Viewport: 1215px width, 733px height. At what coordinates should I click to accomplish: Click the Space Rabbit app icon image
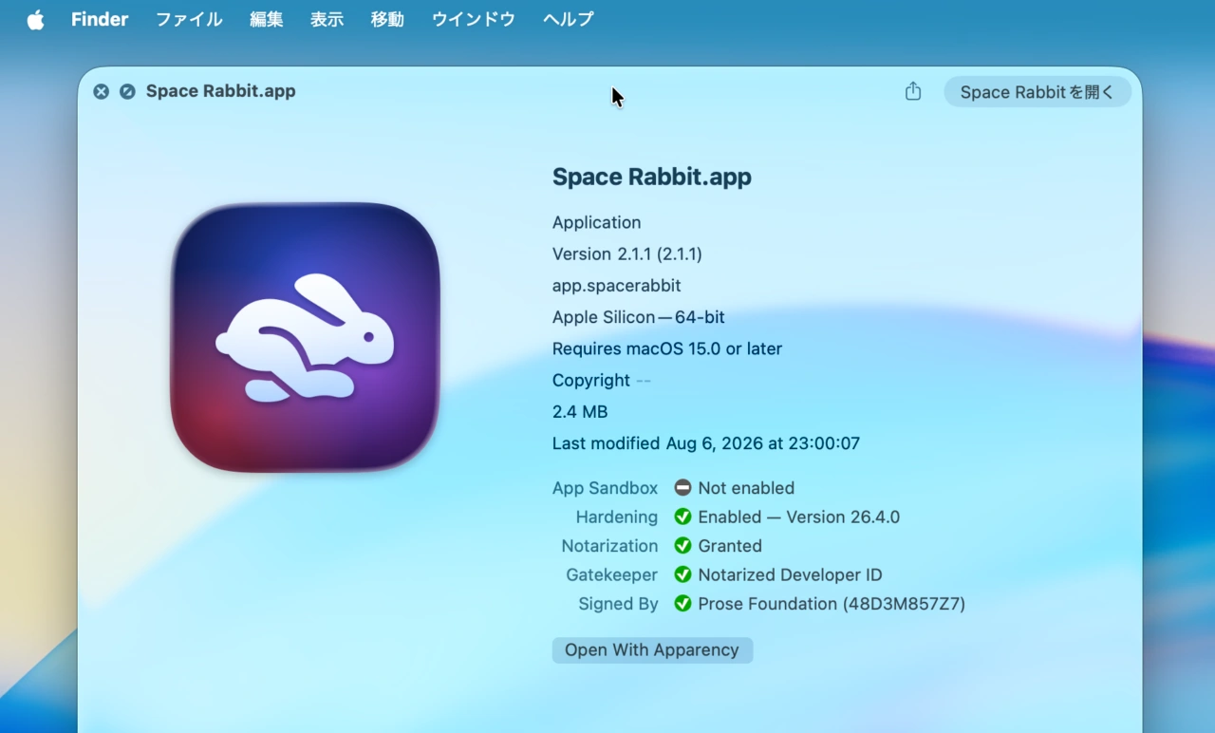click(x=305, y=337)
